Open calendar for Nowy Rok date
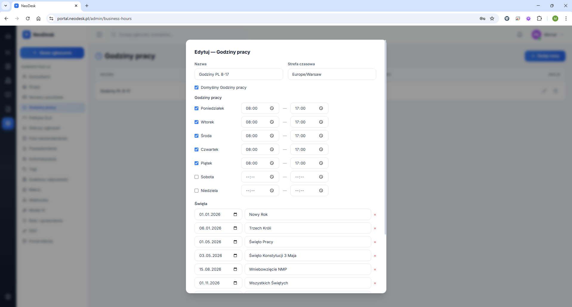The height and width of the screenshot is (307, 572). [235, 214]
